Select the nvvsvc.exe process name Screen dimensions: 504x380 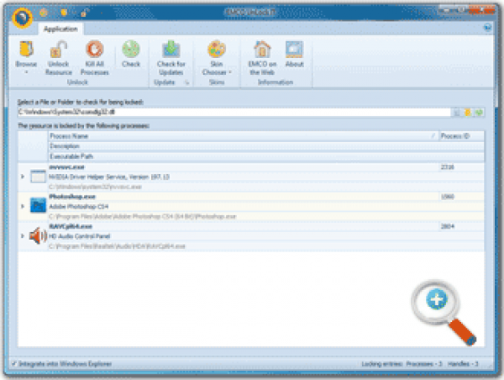tap(66, 167)
